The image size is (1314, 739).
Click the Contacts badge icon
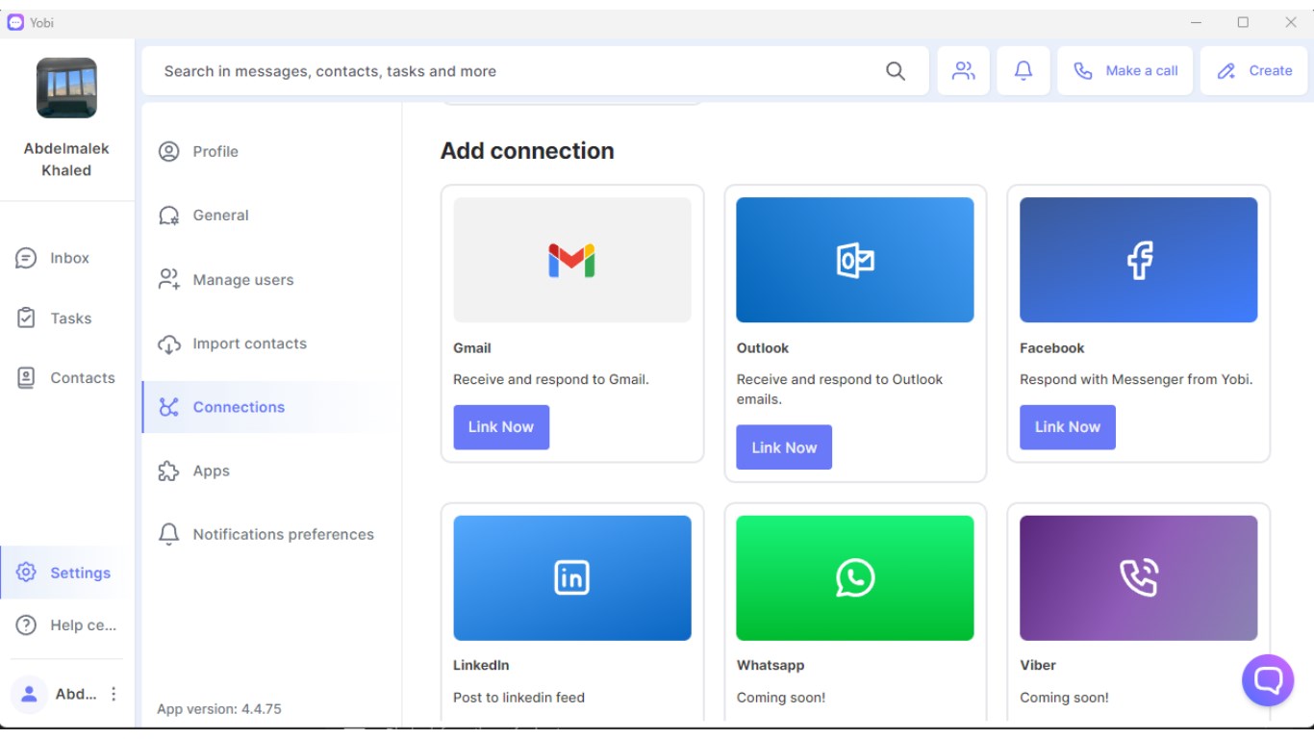(26, 377)
